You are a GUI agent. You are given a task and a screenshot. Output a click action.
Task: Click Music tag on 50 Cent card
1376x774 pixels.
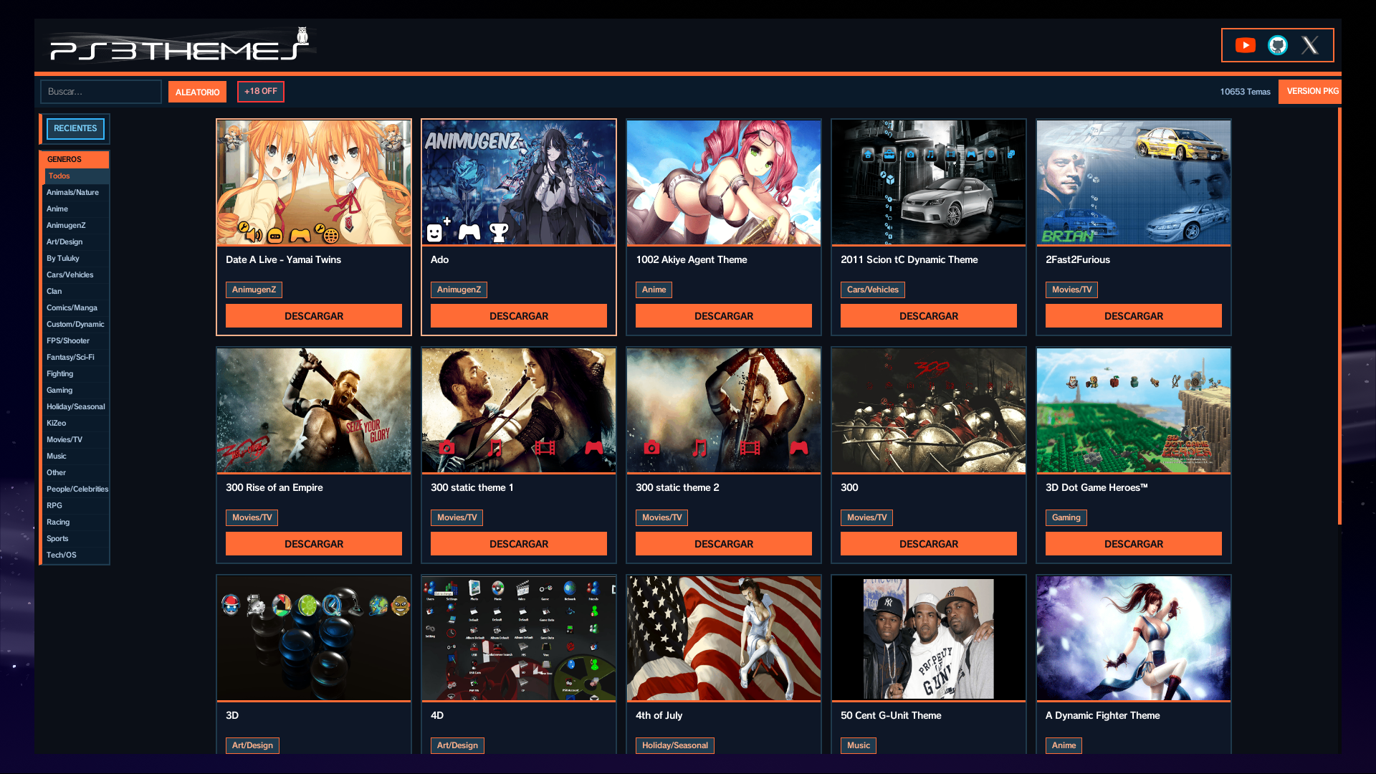(x=859, y=745)
